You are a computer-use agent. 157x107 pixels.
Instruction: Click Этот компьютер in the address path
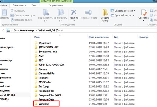pyautogui.click(x=24, y=30)
